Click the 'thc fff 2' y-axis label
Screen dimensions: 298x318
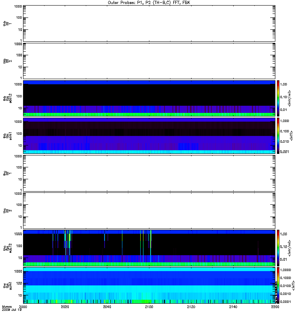[x=7, y=211]
